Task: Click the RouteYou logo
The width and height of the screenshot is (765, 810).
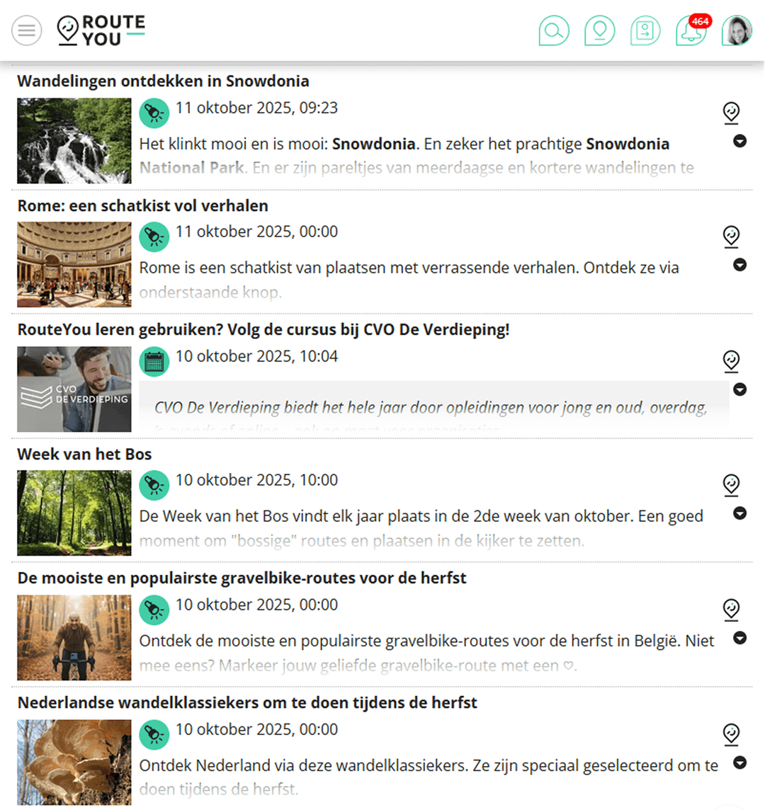Action: coord(101,30)
